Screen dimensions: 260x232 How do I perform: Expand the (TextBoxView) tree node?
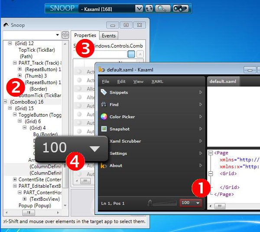click(x=24, y=199)
